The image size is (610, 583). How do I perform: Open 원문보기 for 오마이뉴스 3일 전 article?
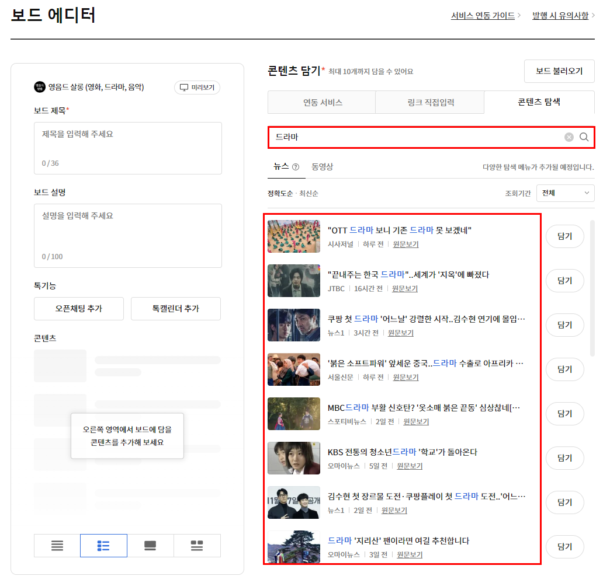pos(409,554)
